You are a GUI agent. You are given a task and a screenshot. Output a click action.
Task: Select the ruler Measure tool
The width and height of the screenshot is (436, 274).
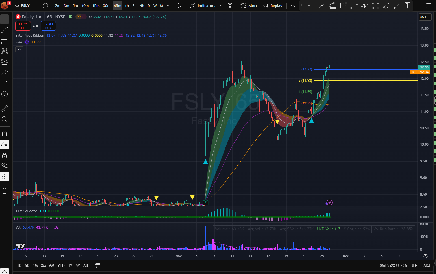coord(5,108)
